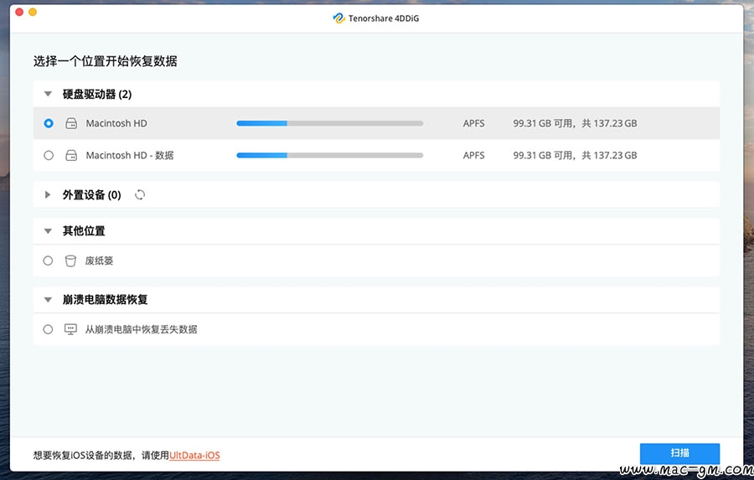Click the 废纸篓 trash icon
This screenshot has width=754, height=480.
71,261
